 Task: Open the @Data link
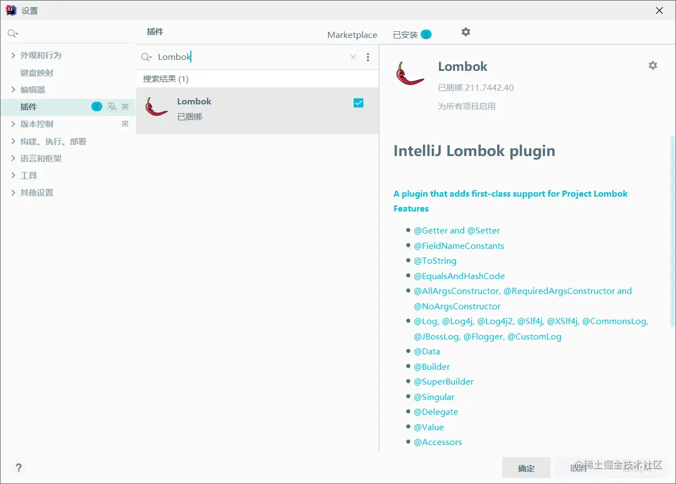click(427, 351)
